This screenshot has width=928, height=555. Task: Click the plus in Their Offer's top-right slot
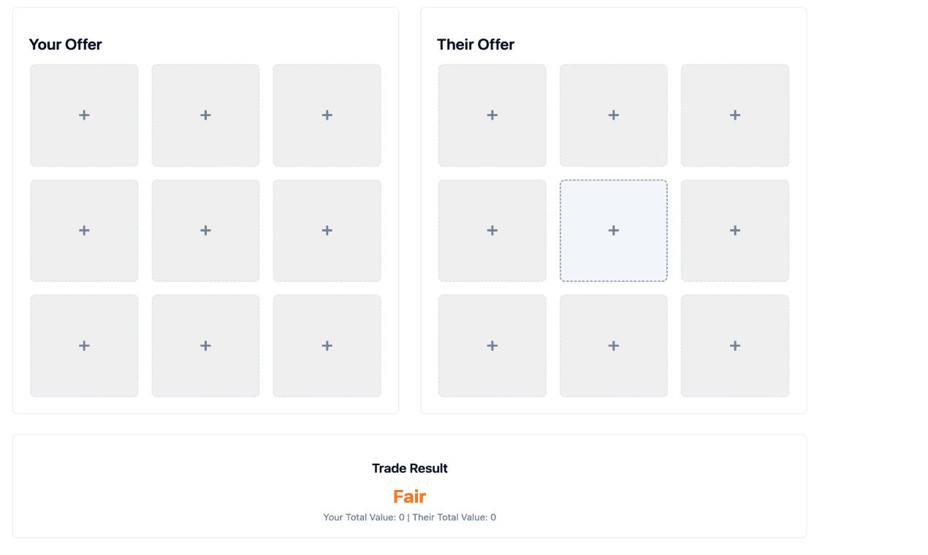(x=734, y=115)
